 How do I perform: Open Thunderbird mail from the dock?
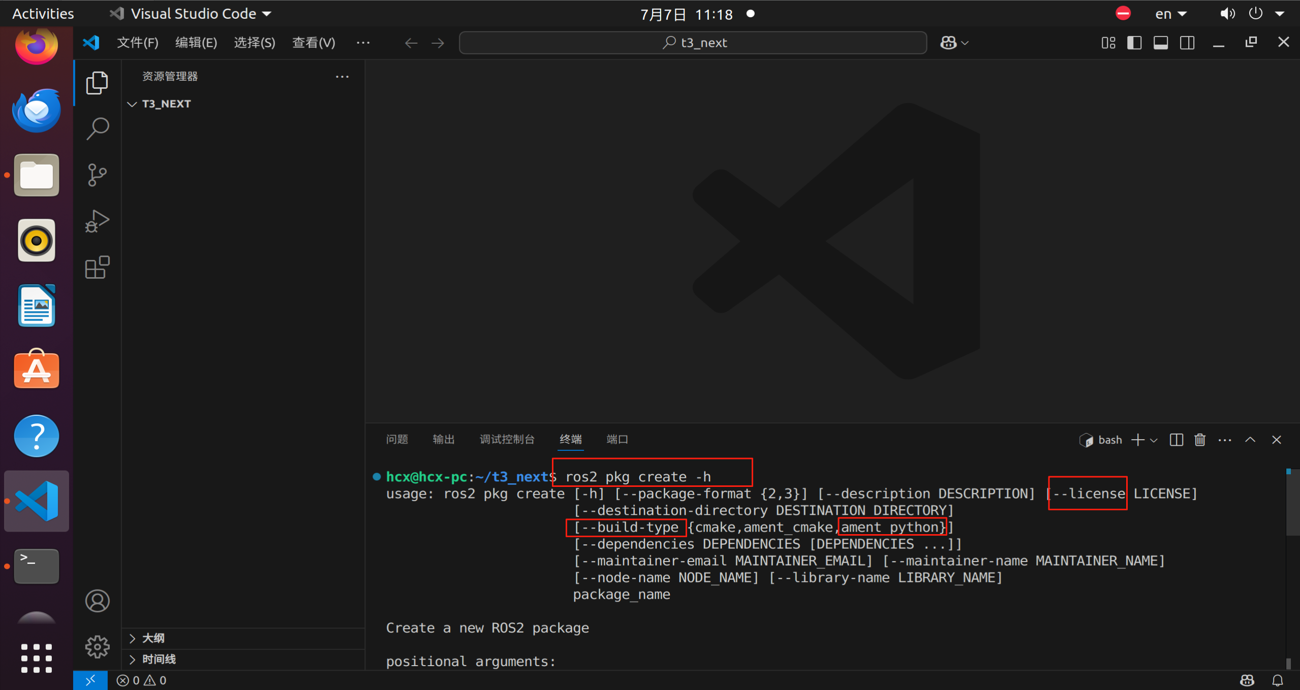coord(37,110)
